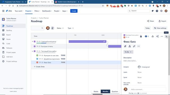The image size is (170, 95).
Task: Open the Dashboards dropdown
Action: point(47,11)
